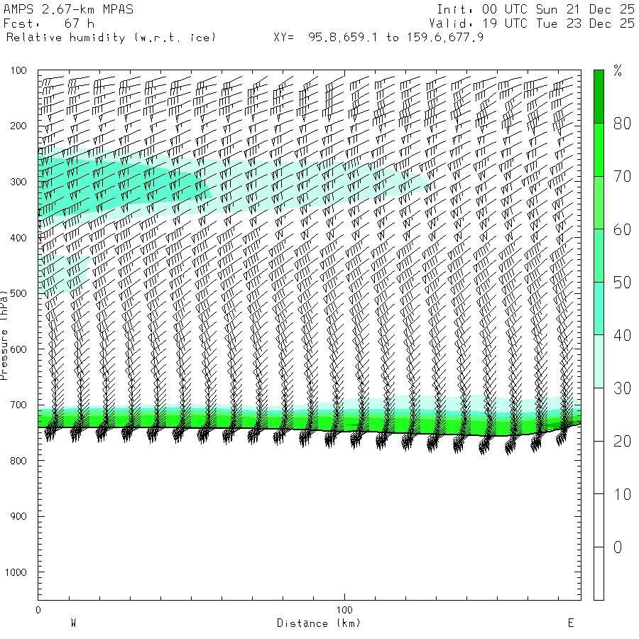Click the '%' unit label above colorbar
639x639 pixels.
coord(618,71)
